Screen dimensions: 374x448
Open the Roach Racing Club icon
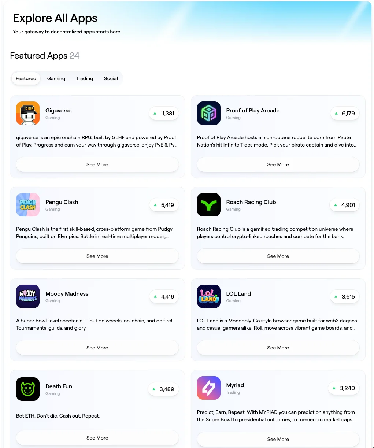209,205
